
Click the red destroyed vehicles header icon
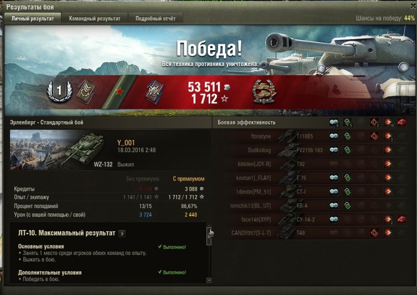[402, 122]
